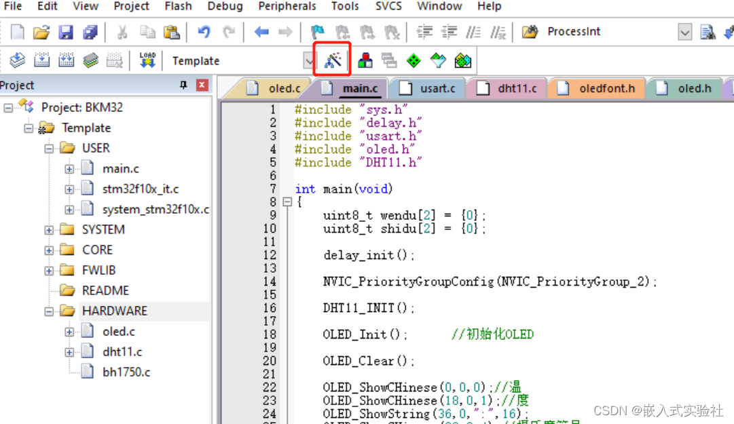
Task: Pin the Project panel
Action: coord(183,85)
